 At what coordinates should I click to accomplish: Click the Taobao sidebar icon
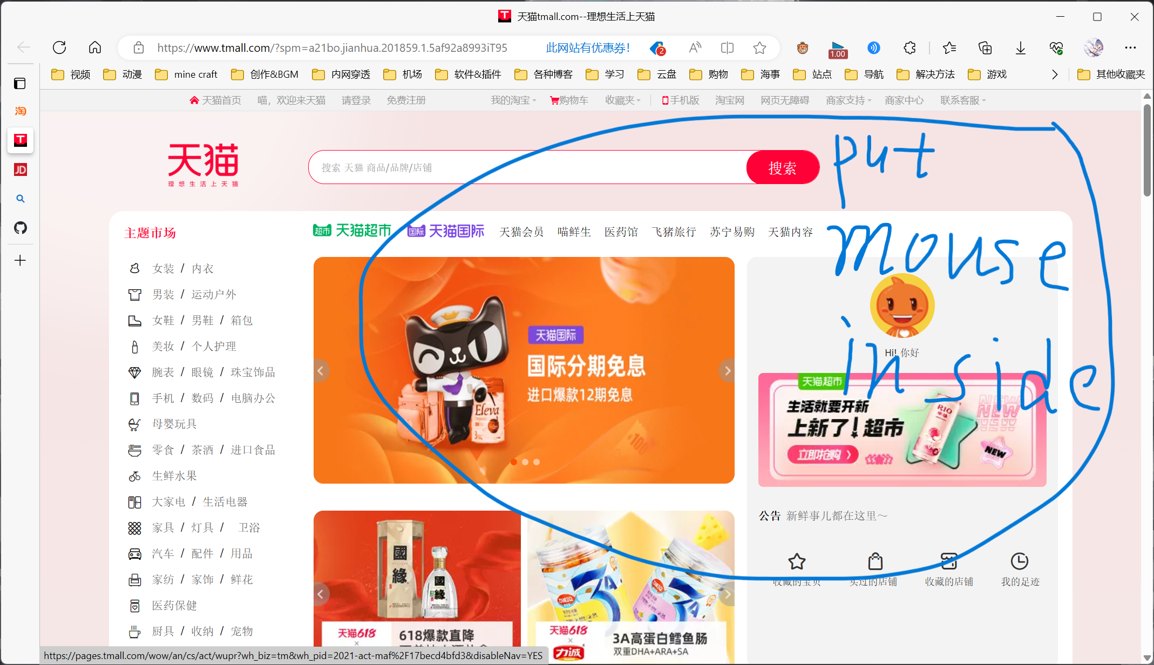pyautogui.click(x=21, y=111)
